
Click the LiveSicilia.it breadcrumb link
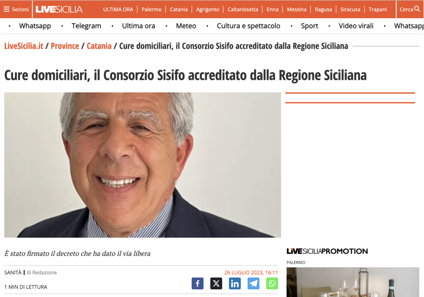[24, 46]
